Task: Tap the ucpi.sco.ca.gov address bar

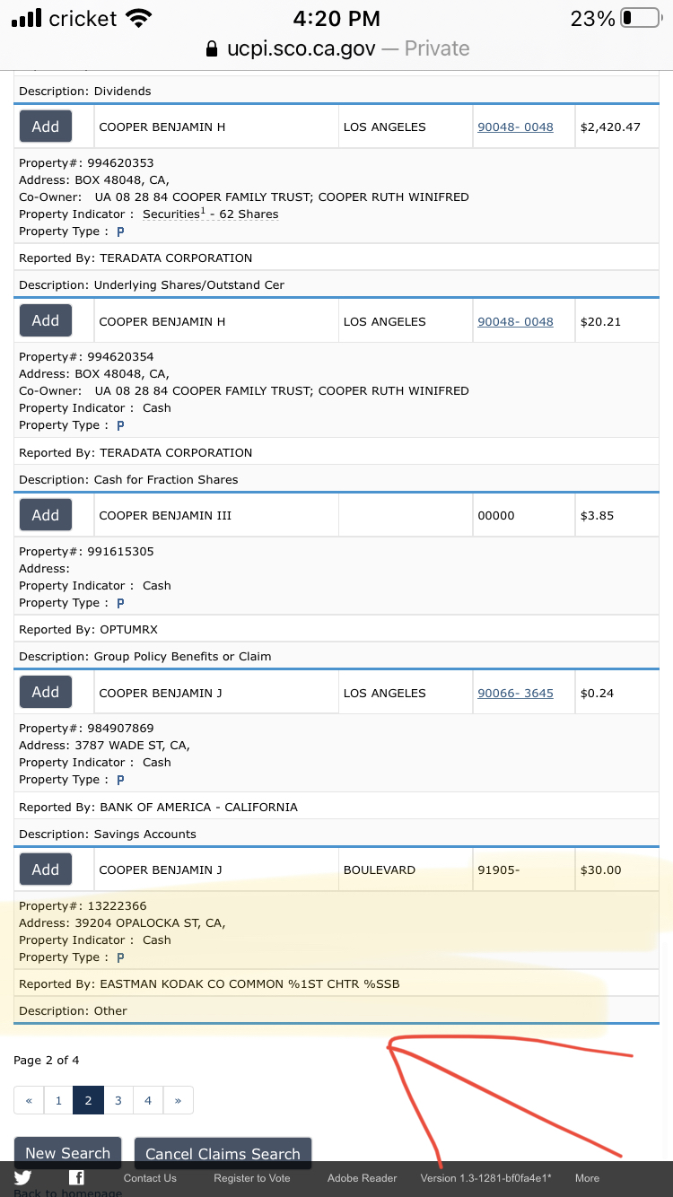Action: pyautogui.click(x=336, y=48)
